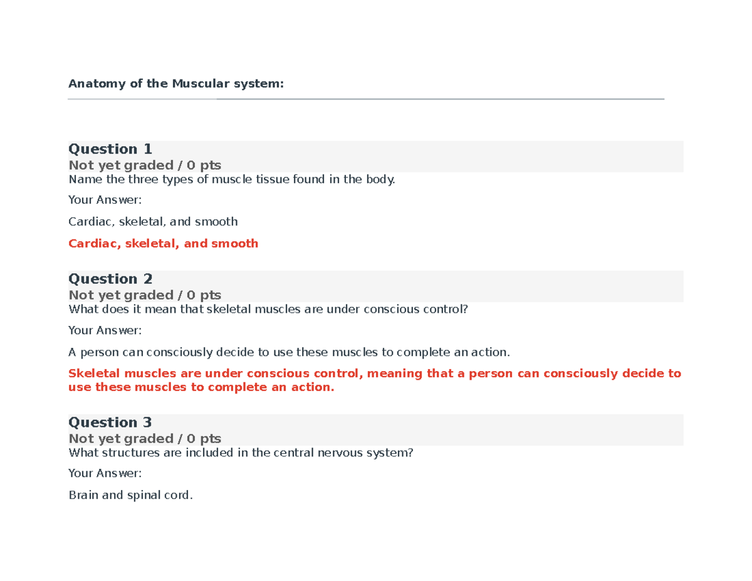Click the answer starting 'A person can consciously decide'
Image resolution: width=752 pixels, height=581 pixels.
[x=288, y=352]
